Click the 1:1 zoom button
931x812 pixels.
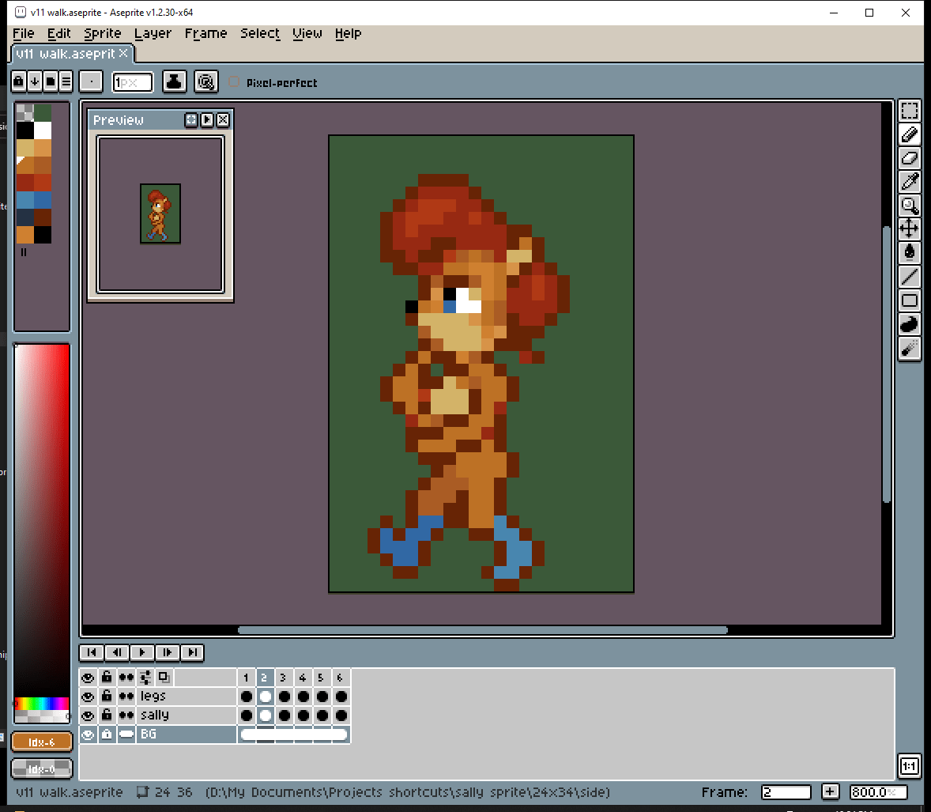coord(909,766)
